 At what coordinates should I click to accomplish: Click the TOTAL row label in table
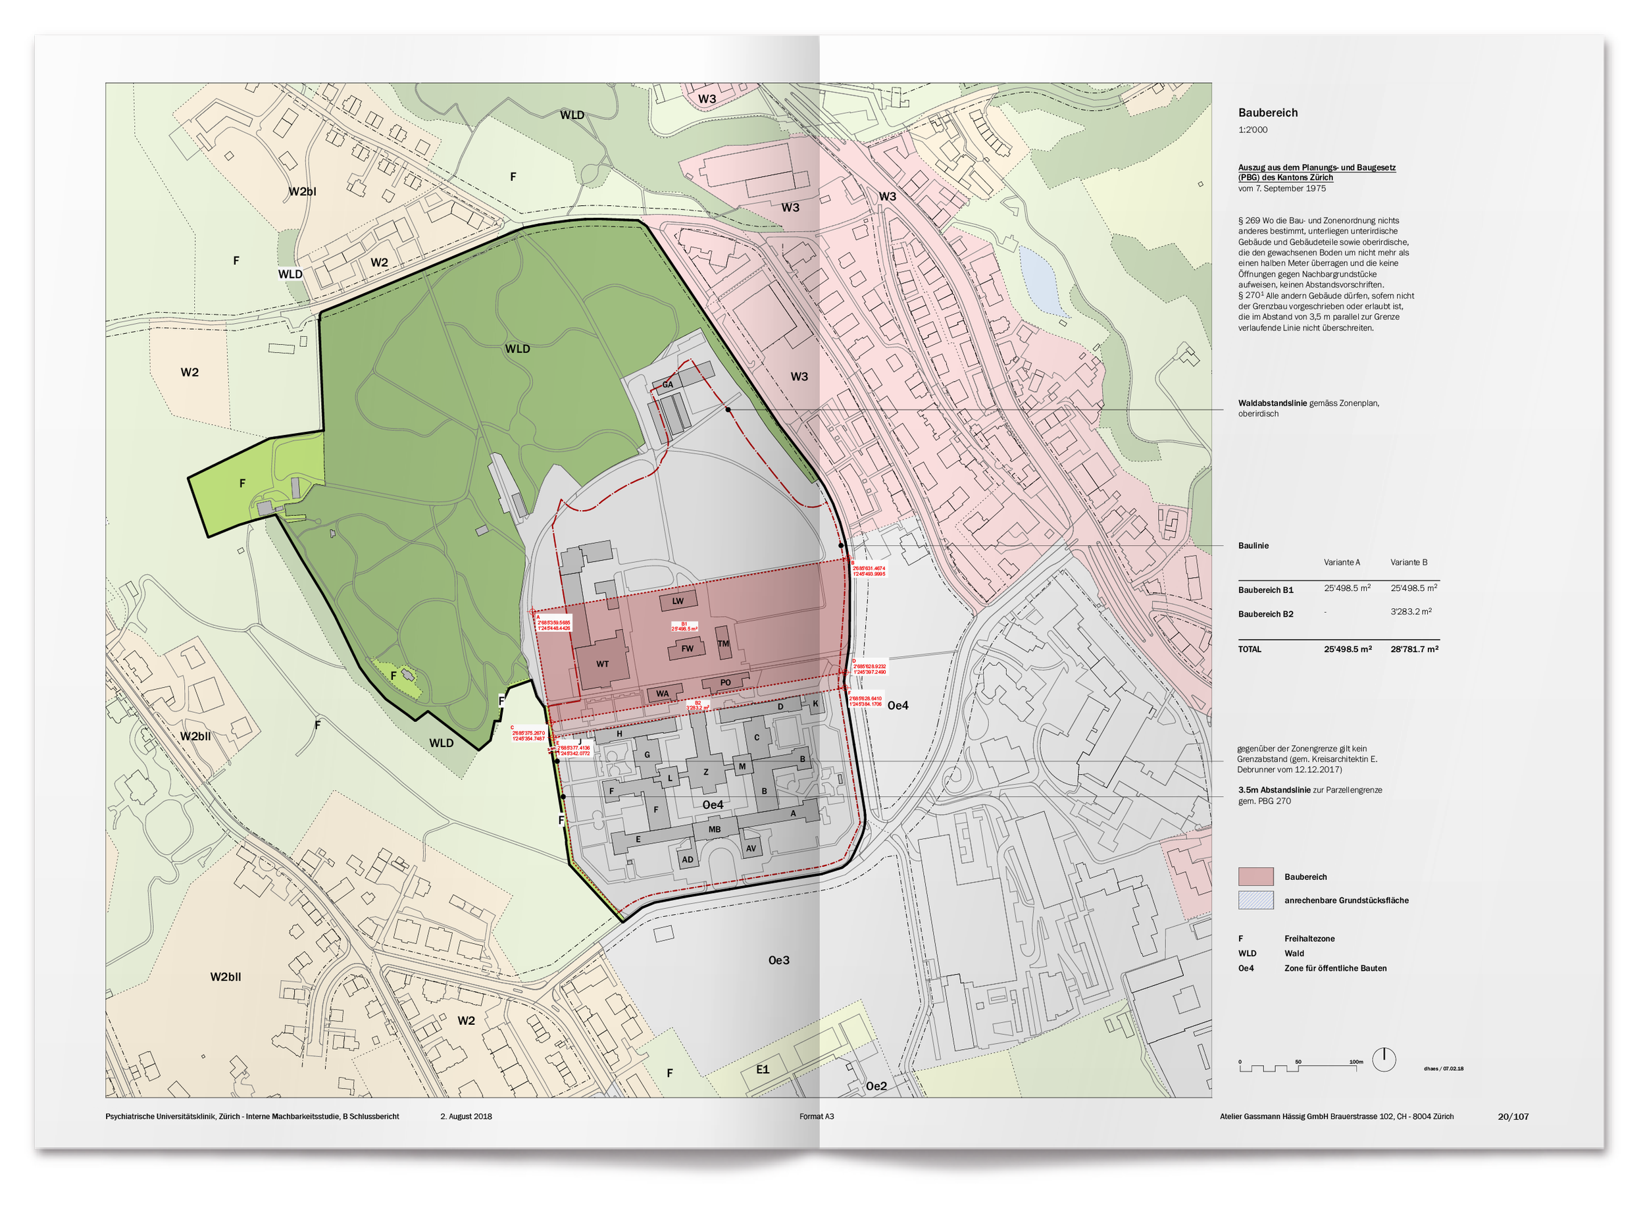click(x=1250, y=650)
